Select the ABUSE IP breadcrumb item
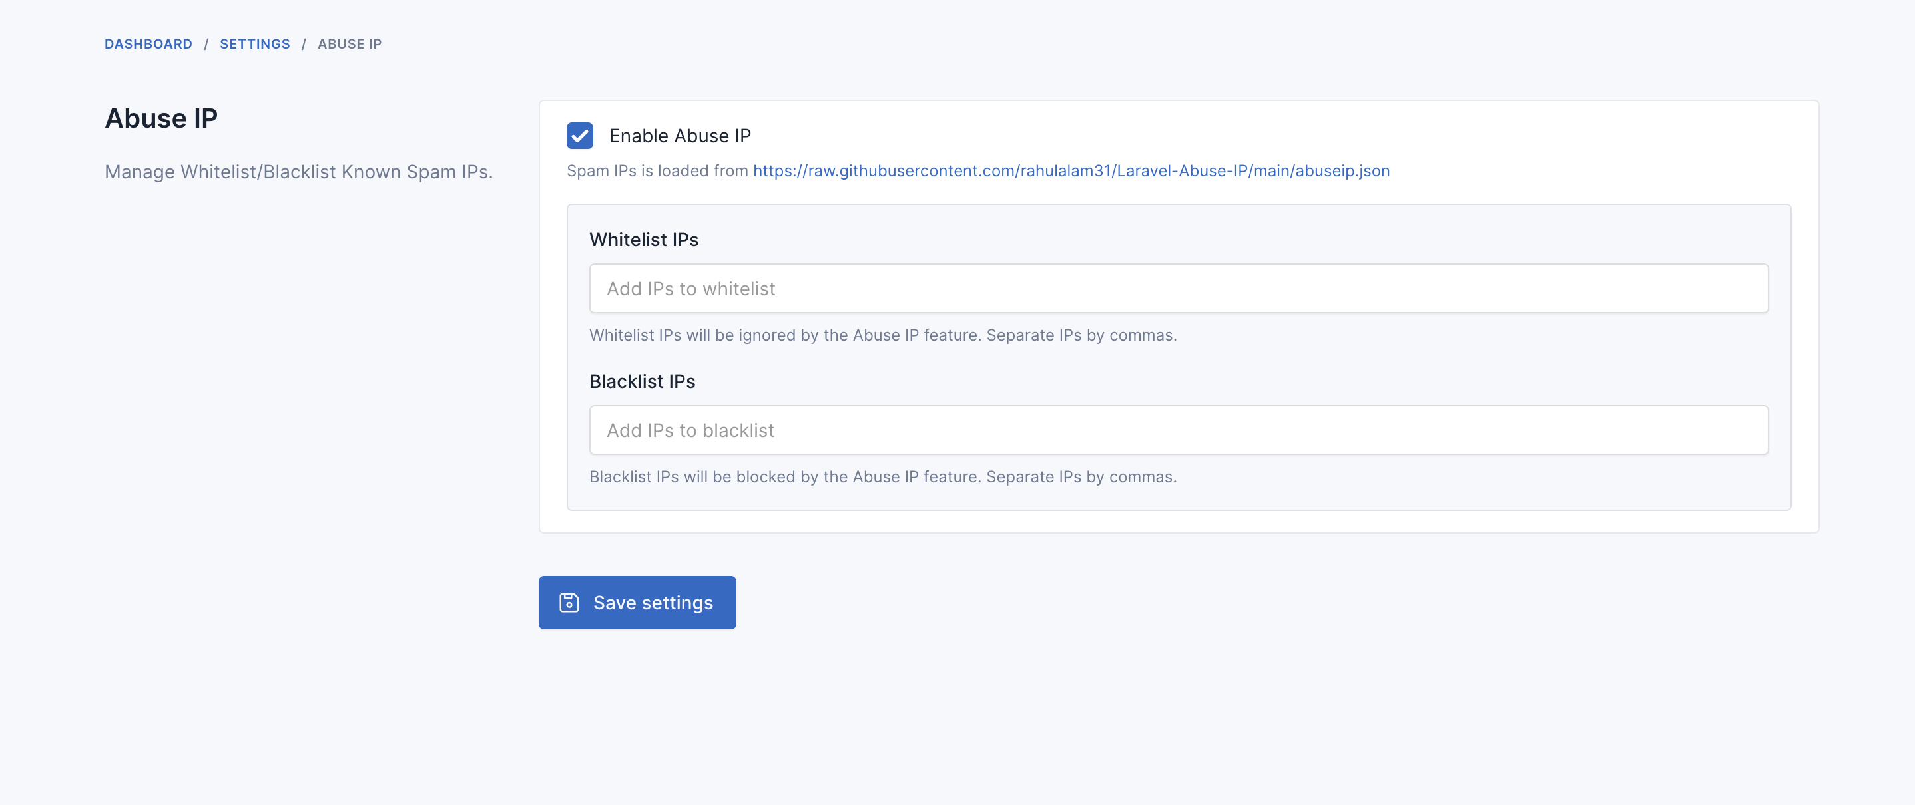Viewport: 1915px width, 805px height. pos(350,44)
